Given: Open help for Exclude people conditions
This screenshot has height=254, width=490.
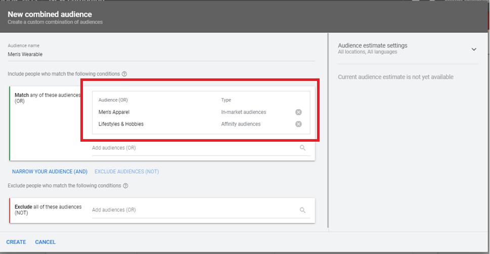Looking at the screenshot, I should tap(125, 186).
